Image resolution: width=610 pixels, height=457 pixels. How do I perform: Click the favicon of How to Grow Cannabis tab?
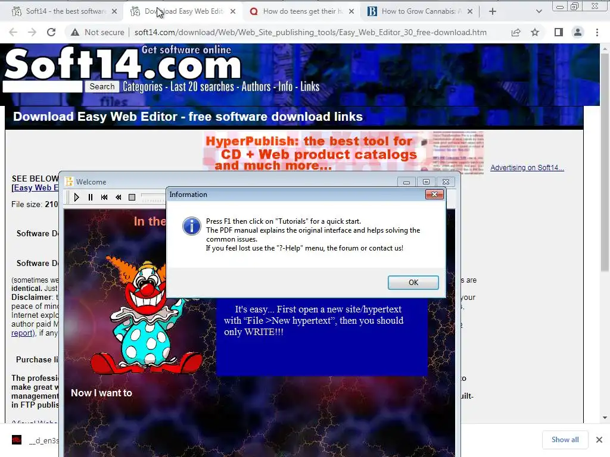[372, 11]
